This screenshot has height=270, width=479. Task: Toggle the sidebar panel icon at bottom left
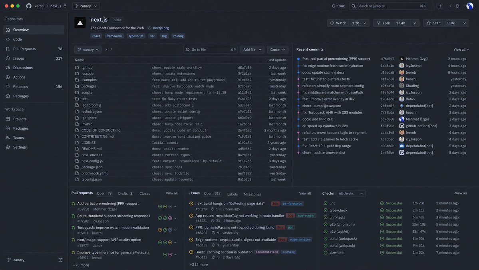pos(60,260)
